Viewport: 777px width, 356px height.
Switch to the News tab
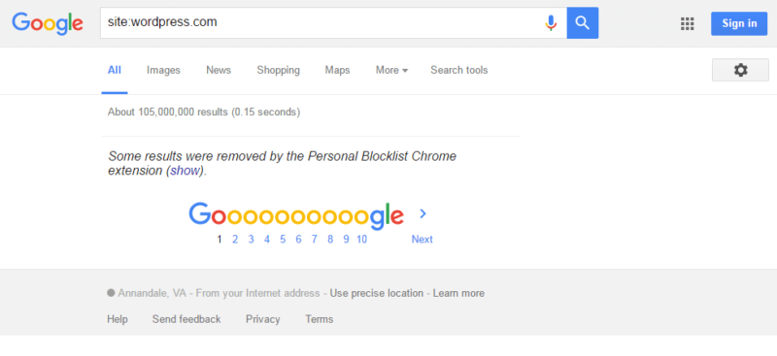[x=219, y=70]
